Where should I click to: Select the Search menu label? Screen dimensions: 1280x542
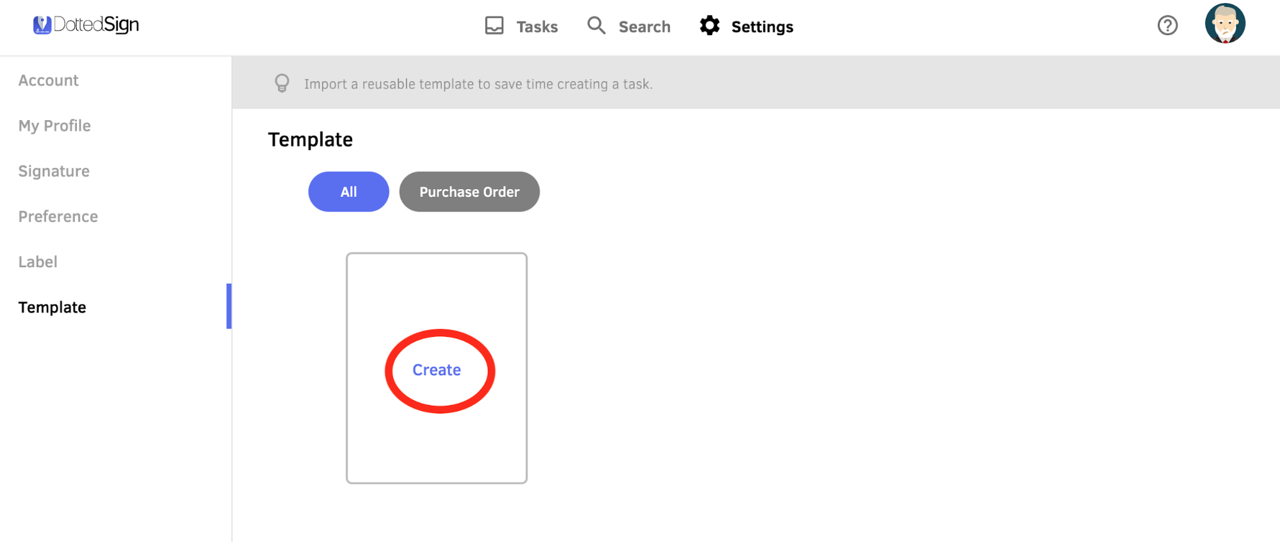pyautogui.click(x=644, y=27)
